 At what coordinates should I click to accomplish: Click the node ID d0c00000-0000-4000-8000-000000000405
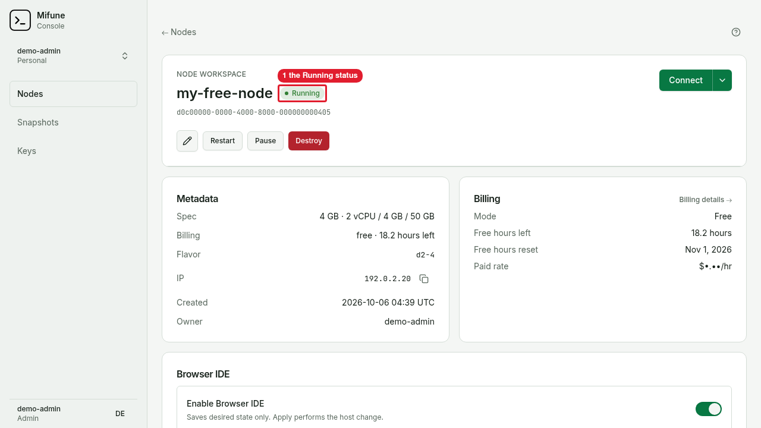pos(253,112)
